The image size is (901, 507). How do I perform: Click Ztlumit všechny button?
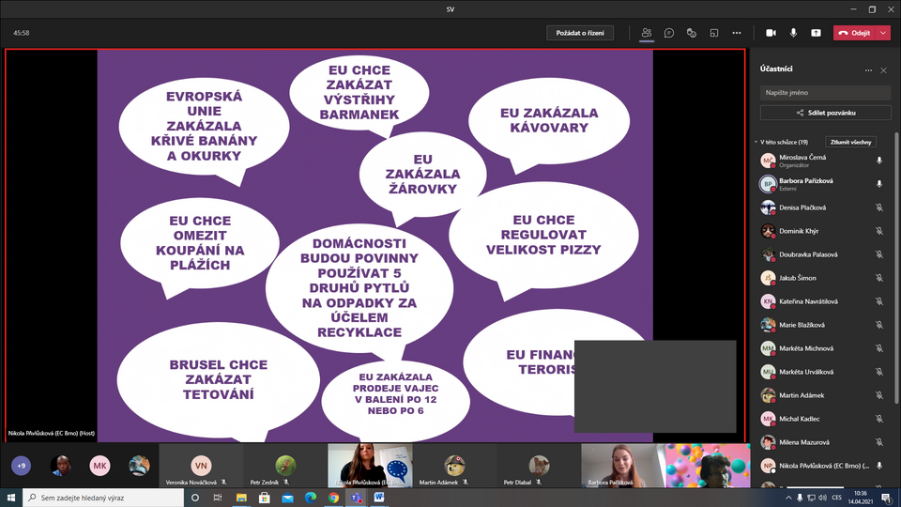(x=850, y=142)
